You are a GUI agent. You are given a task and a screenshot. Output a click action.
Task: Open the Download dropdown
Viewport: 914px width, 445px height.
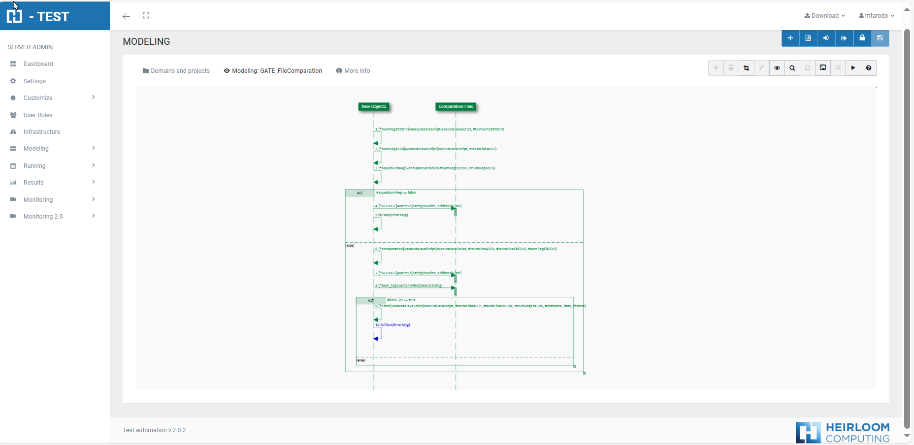click(825, 16)
